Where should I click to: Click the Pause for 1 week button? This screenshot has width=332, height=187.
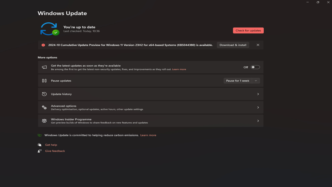(x=237, y=81)
